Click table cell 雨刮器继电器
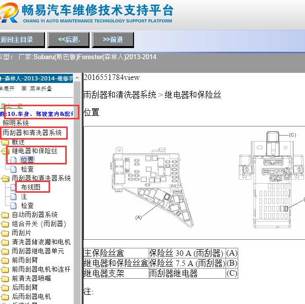This screenshot has height=304, width=305. [187, 274]
